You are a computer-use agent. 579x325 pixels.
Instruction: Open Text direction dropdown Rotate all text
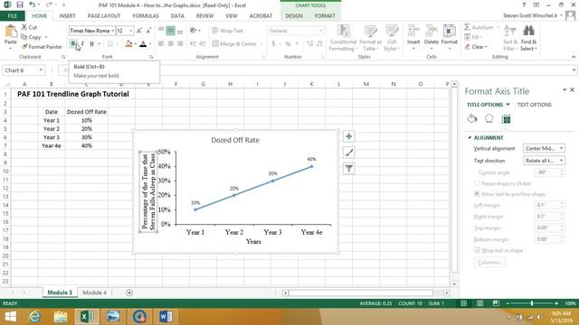click(x=544, y=161)
